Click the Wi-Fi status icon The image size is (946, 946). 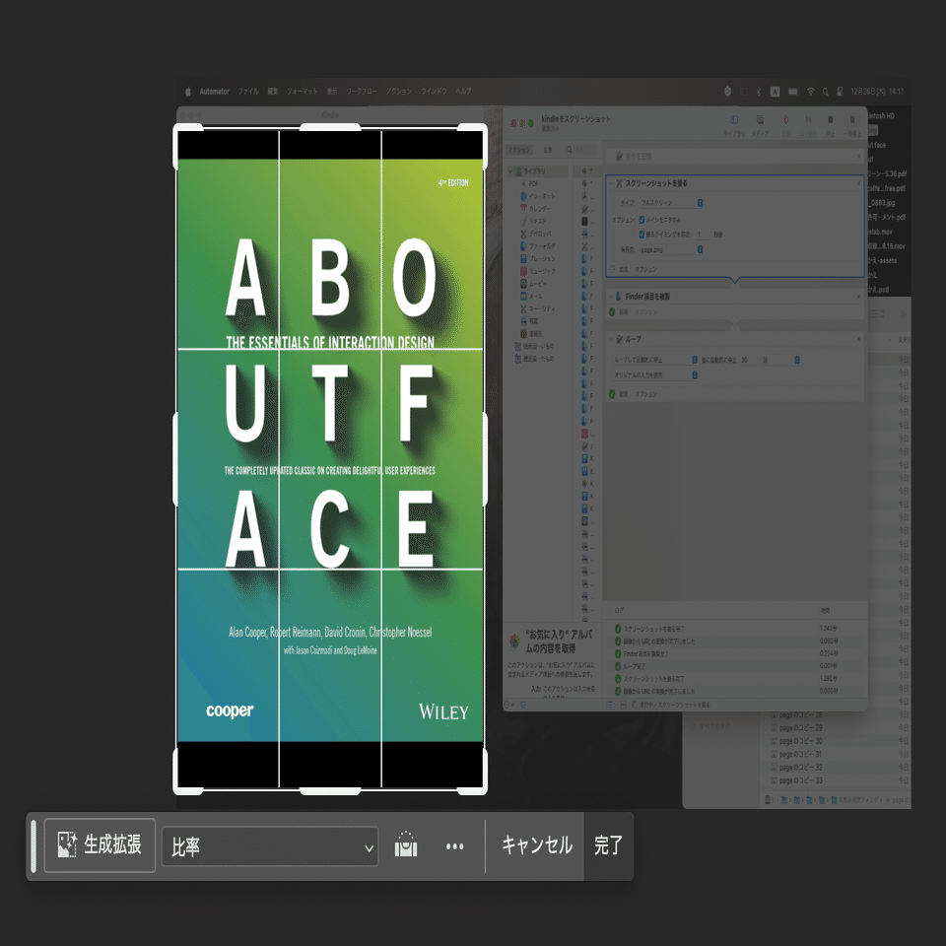point(810,92)
